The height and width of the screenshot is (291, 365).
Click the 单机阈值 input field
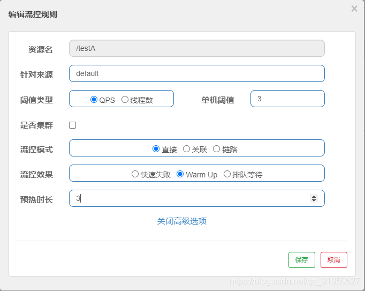[x=287, y=99]
